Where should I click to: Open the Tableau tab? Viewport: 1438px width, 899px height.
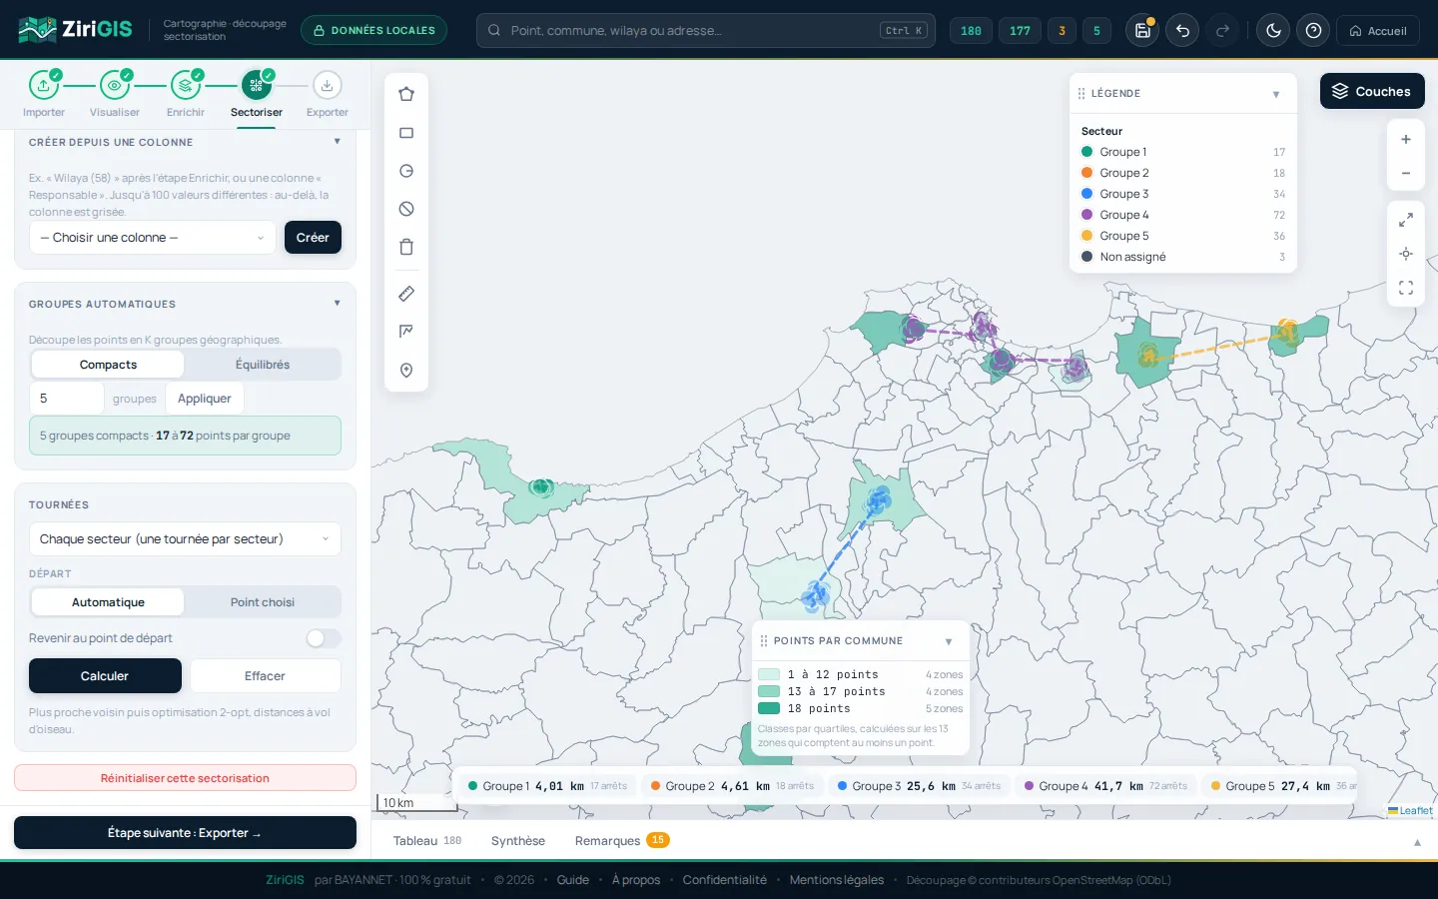pos(427,841)
